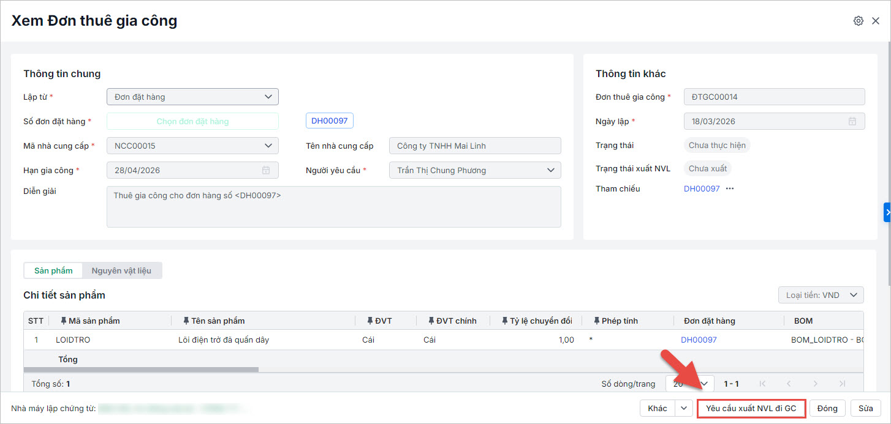Switch to the Nguyên vật liệu tab
This screenshot has height=424, width=891.
tap(121, 270)
